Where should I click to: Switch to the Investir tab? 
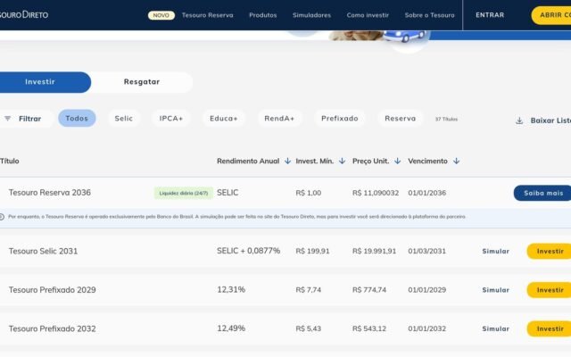[x=45, y=82]
